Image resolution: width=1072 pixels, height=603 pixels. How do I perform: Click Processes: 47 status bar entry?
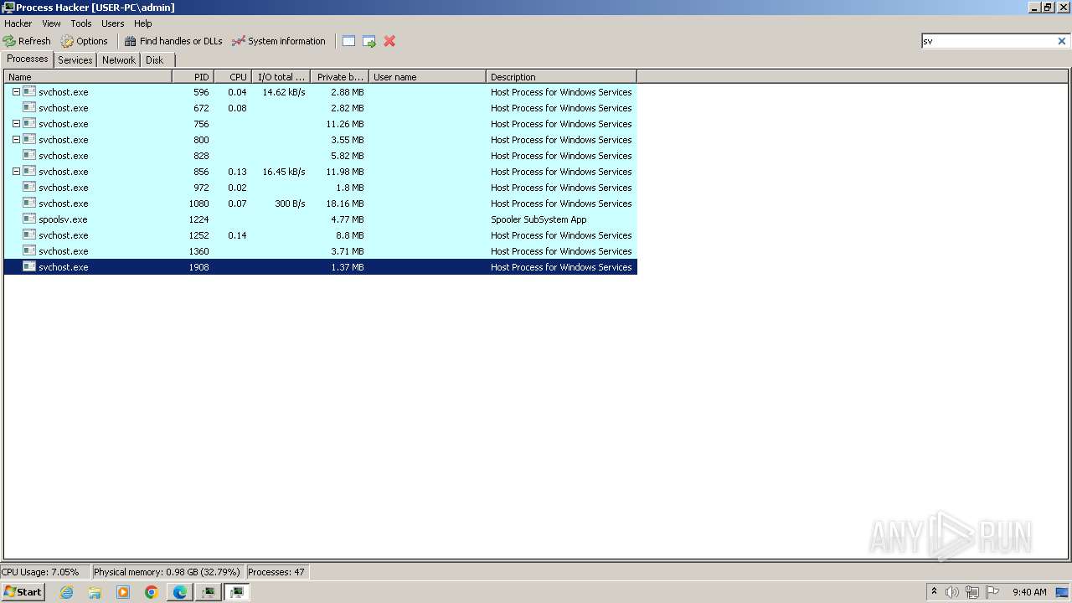click(x=277, y=572)
